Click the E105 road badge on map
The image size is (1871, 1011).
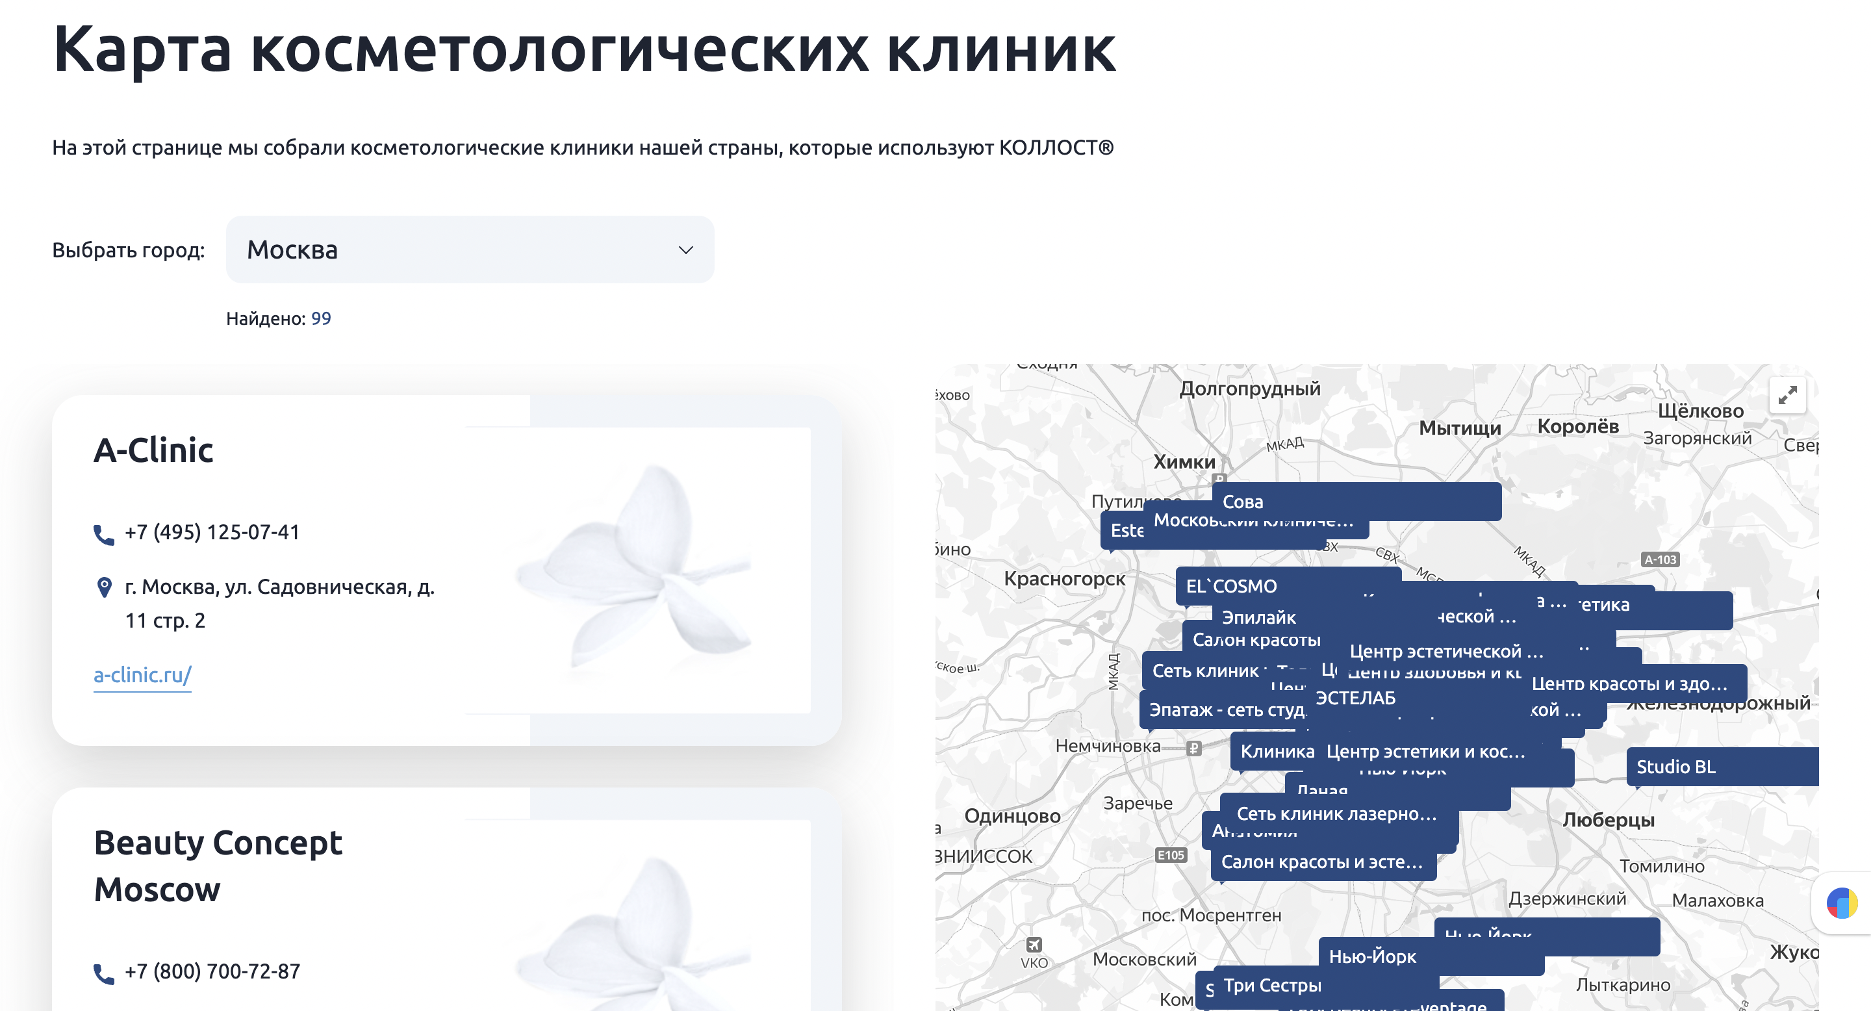coord(1171,856)
